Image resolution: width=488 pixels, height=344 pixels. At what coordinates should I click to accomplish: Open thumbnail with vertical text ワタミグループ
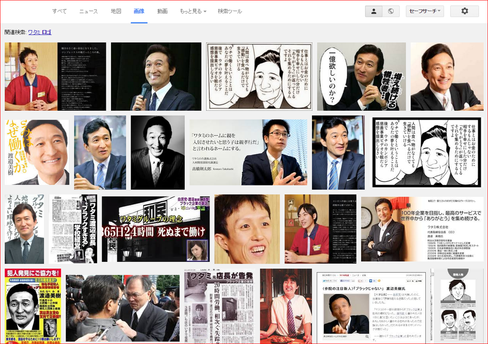click(24, 229)
